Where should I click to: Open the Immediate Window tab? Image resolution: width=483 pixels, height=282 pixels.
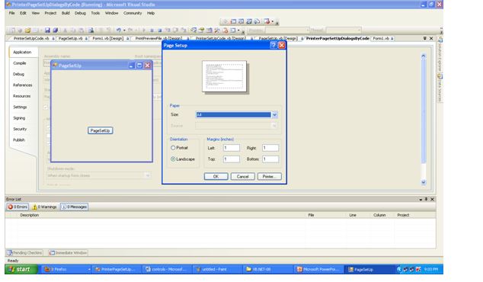pos(68,253)
